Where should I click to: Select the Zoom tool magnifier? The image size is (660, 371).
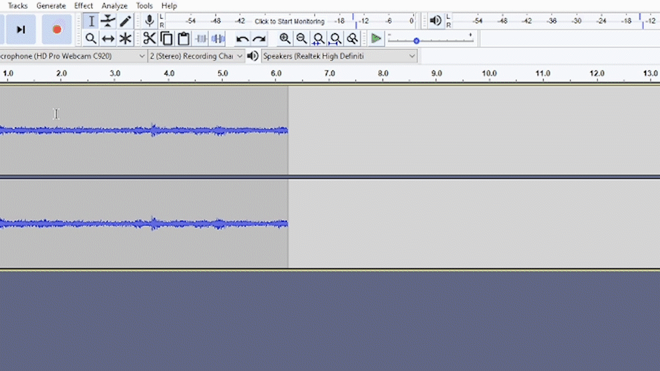pos(91,39)
